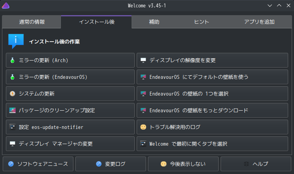Click the blue link icon on ソフトウェアニュース
Screen dimensions: 294x174
coord(11,164)
